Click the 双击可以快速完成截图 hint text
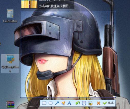Screen dimensions: 130x109 pos(54,6)
